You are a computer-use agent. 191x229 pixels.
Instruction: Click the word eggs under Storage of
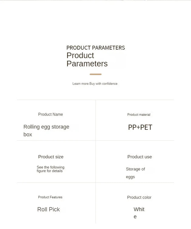click(x=130, y=177)
